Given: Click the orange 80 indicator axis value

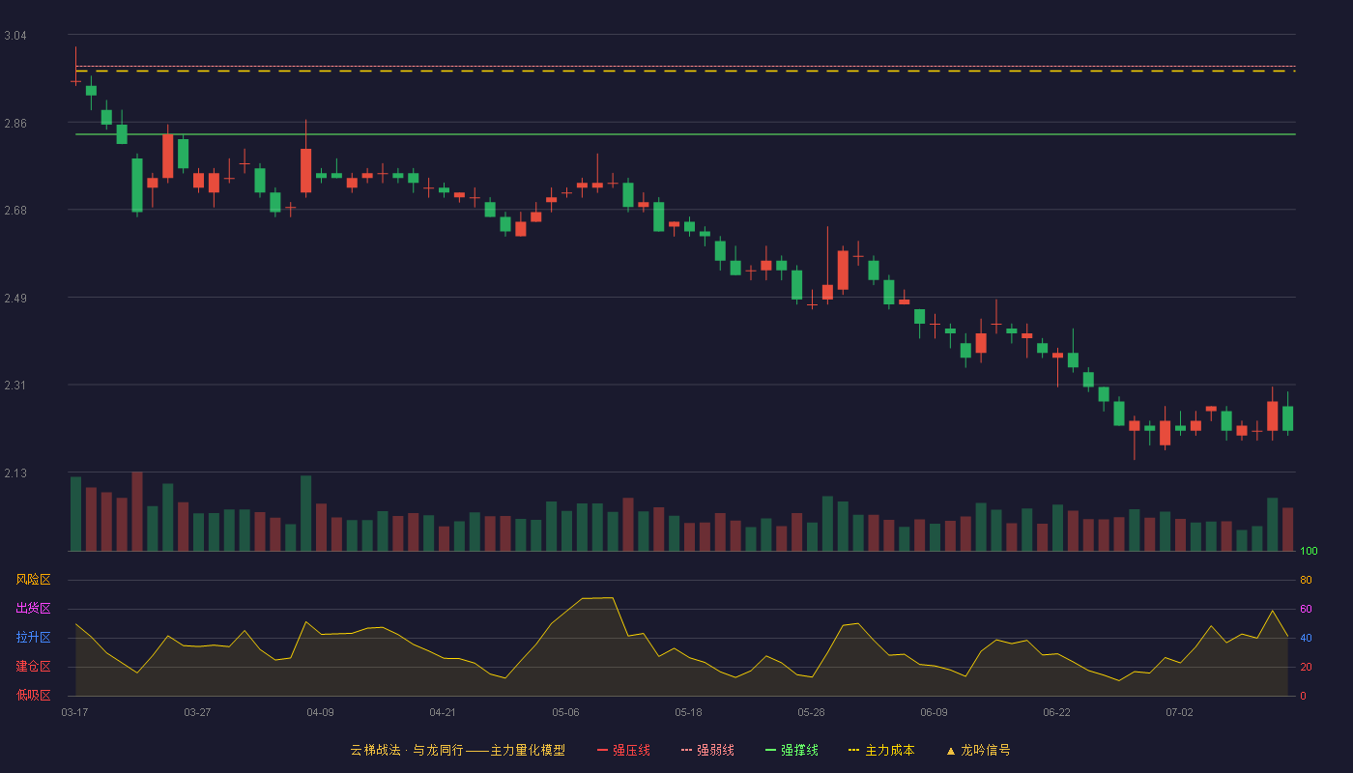Looking at the screenshot, I should point(1306,580).
